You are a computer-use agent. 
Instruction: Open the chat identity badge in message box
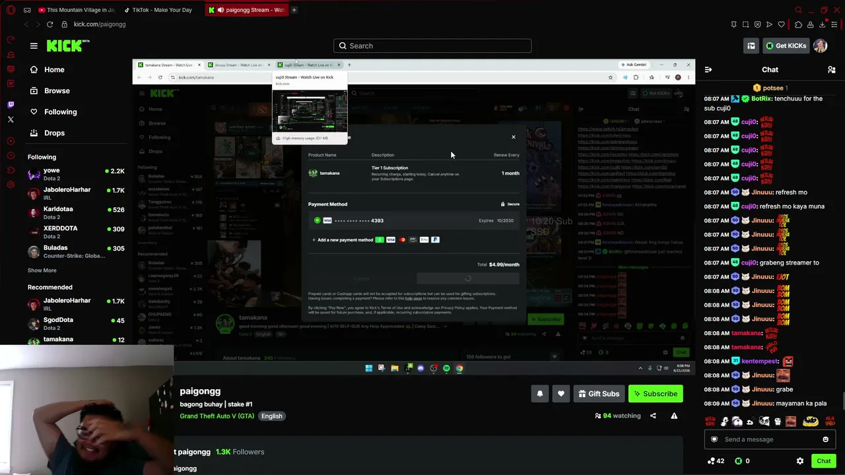pos(714,439)
